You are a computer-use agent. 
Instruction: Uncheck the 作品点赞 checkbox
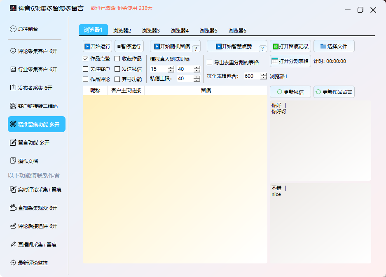click(86, 59)
